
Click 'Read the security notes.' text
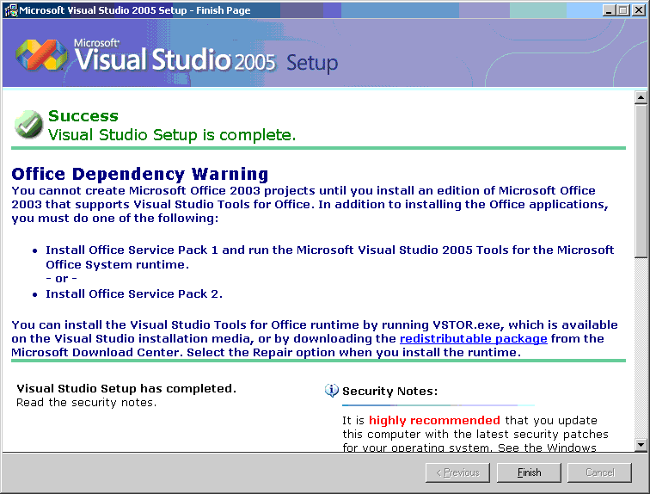87,402
